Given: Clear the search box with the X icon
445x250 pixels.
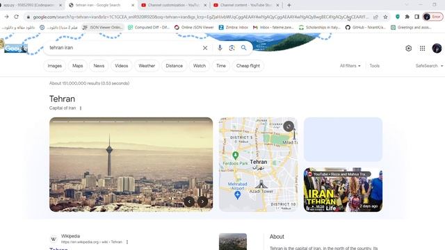Looking at the screenshot, I should [205, 48].
